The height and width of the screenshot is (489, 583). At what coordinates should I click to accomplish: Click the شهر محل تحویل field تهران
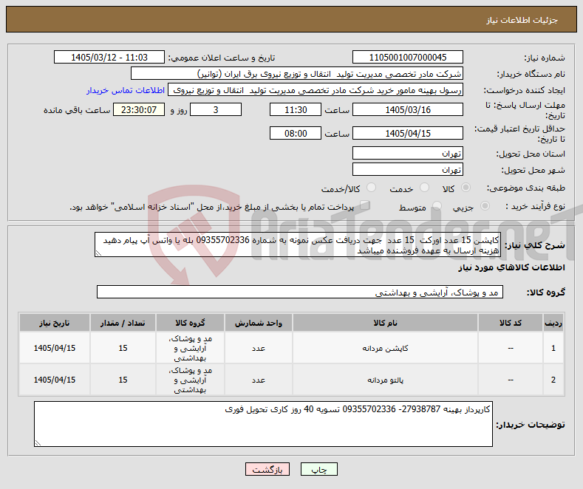pos(408,169)
